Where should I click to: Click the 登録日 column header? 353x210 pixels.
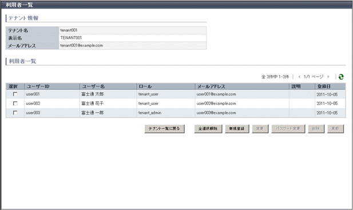coord(330,86)
